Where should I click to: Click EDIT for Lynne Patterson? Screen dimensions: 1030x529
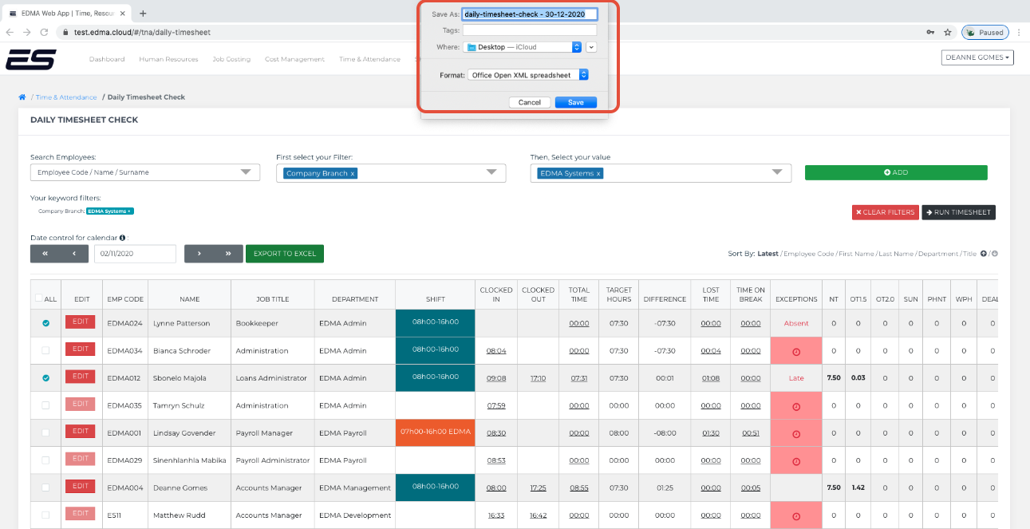(x=80, y=322)
